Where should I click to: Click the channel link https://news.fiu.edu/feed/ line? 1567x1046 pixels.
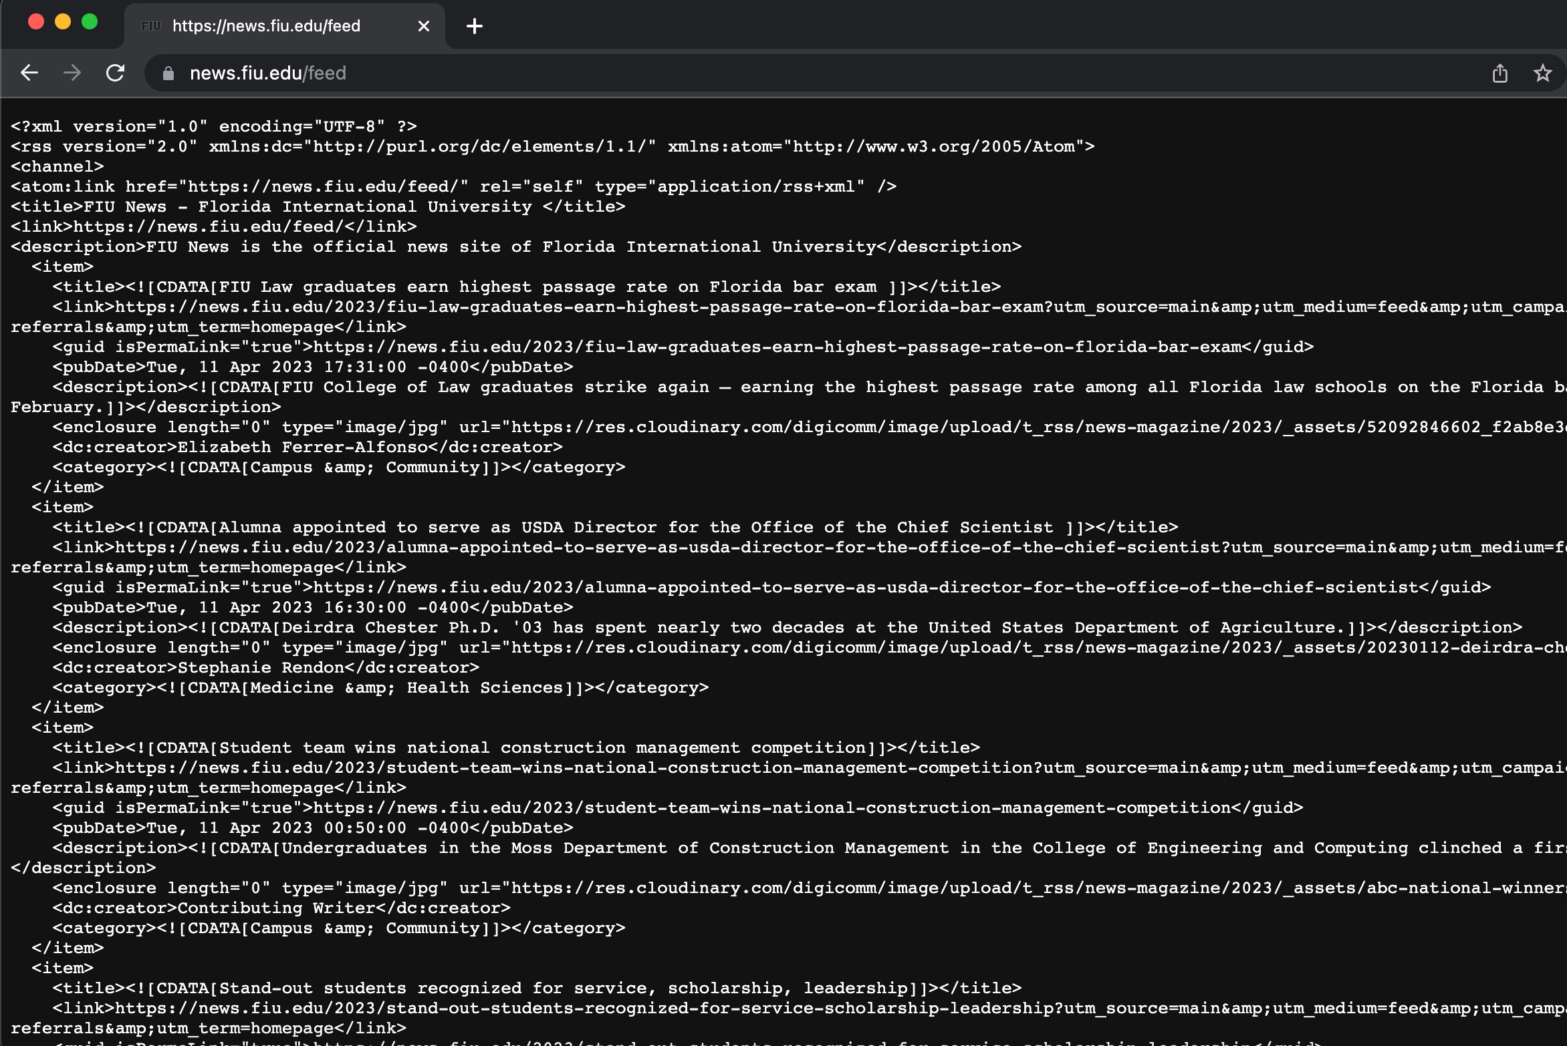pyautogui.click(x=214, y=226)
